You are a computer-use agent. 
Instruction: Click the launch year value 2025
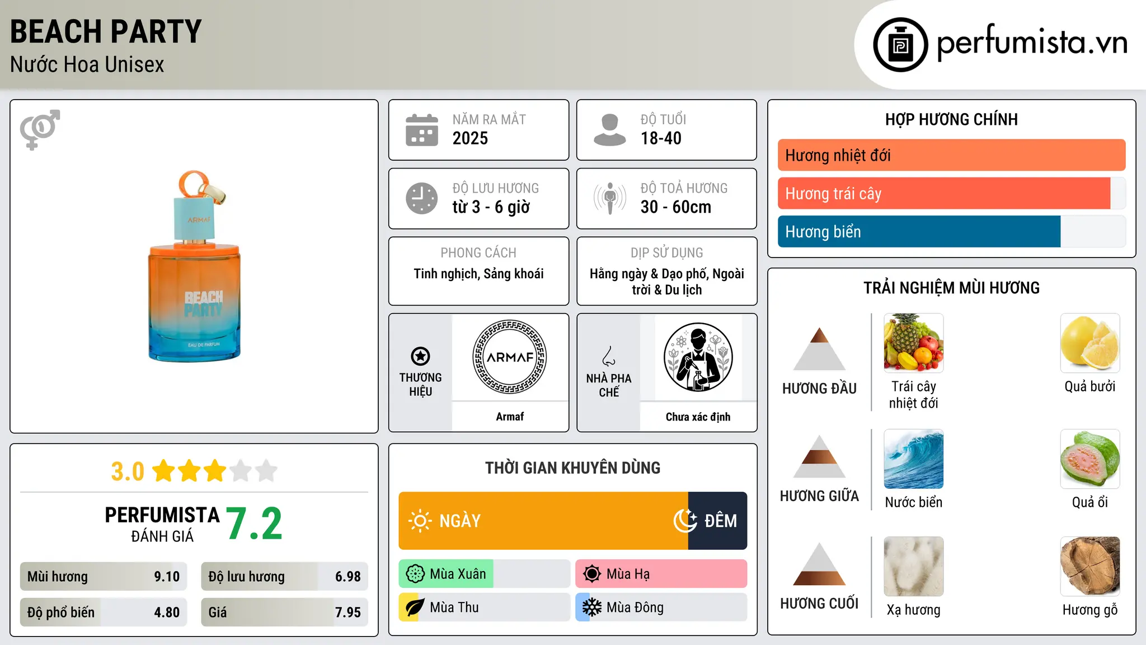(x=470, y=138)
